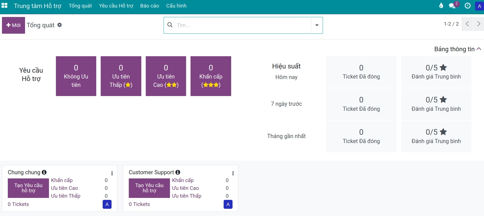Open the conversations message icon
484x216 pixels.
pos(452,6)
